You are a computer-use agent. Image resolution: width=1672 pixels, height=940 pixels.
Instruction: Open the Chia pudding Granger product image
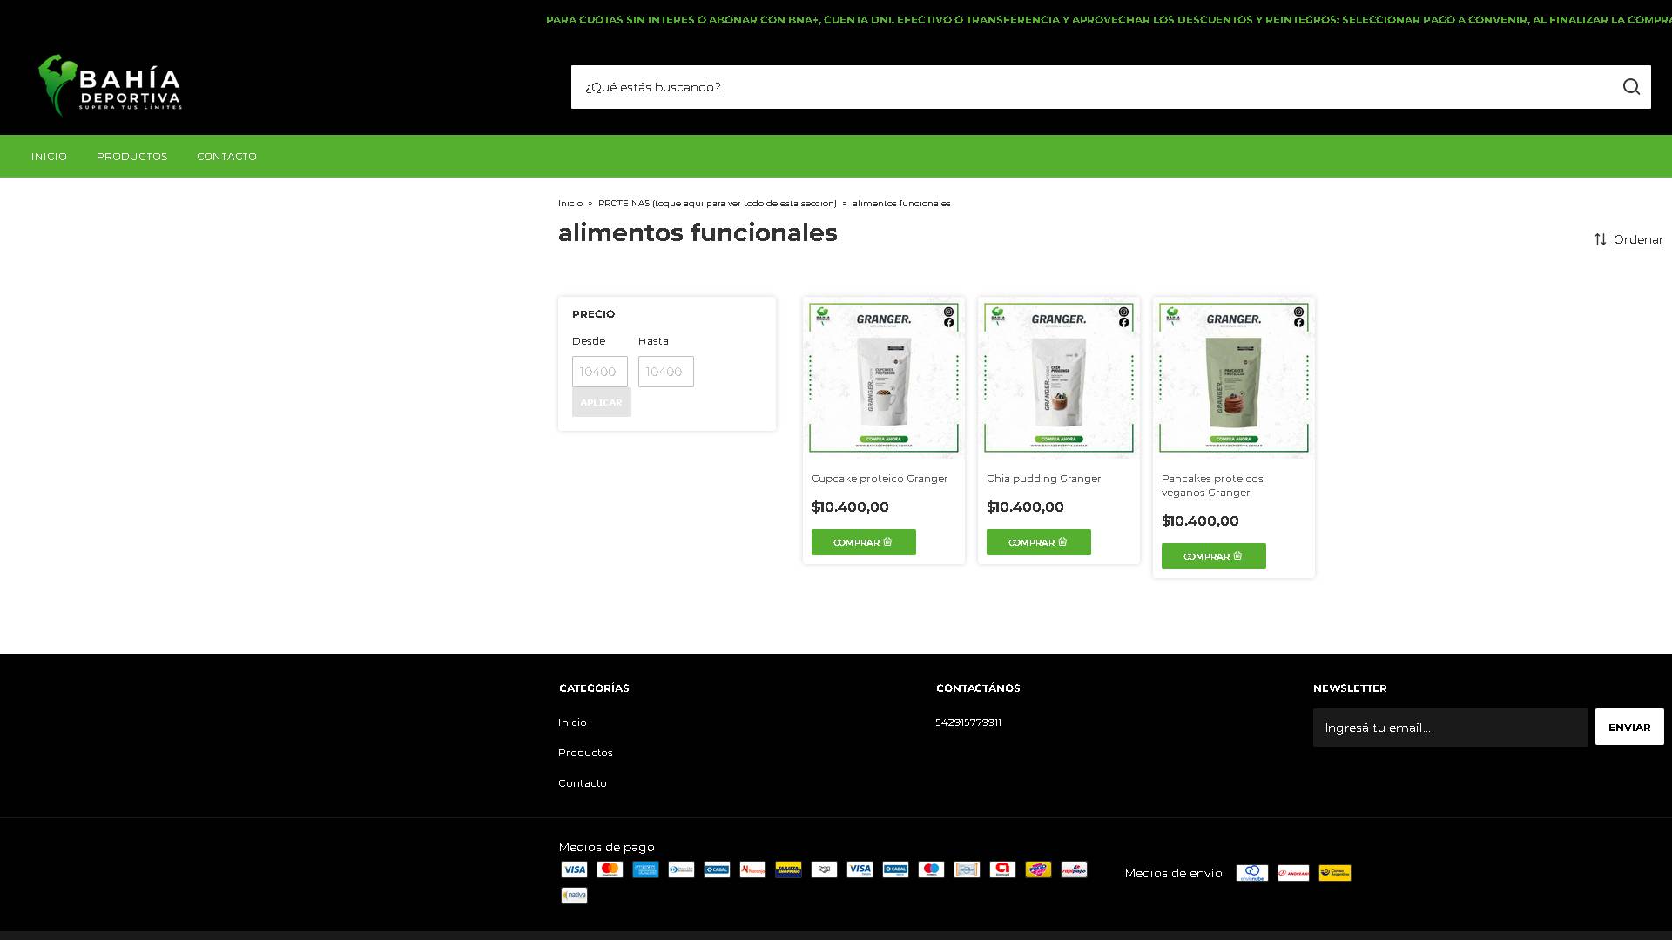tap(1059, 378)
